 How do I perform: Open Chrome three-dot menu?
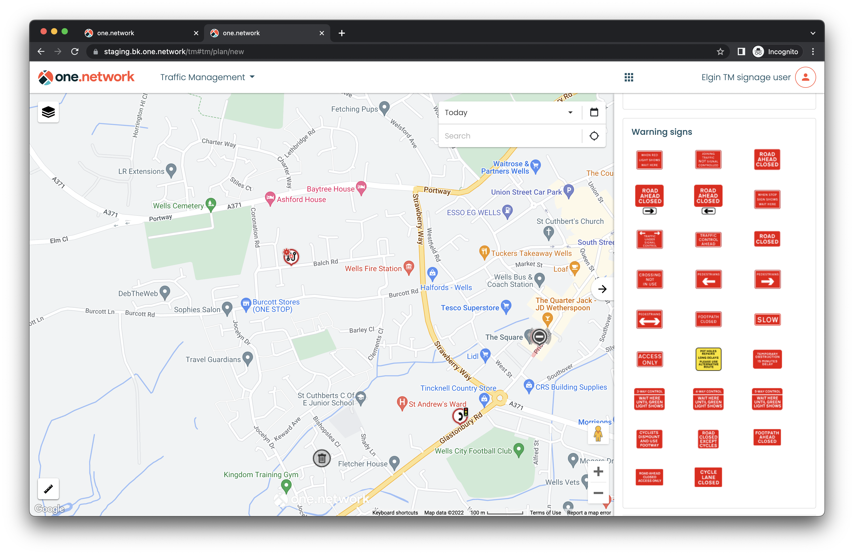[813, 52]
